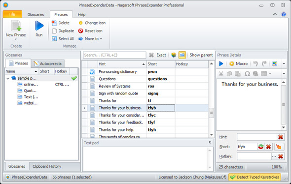The width and height of the screenshot is (291, 184).
Task: Select the Pronouncing dictionary phrase row
Action: (x=145, y=72)
